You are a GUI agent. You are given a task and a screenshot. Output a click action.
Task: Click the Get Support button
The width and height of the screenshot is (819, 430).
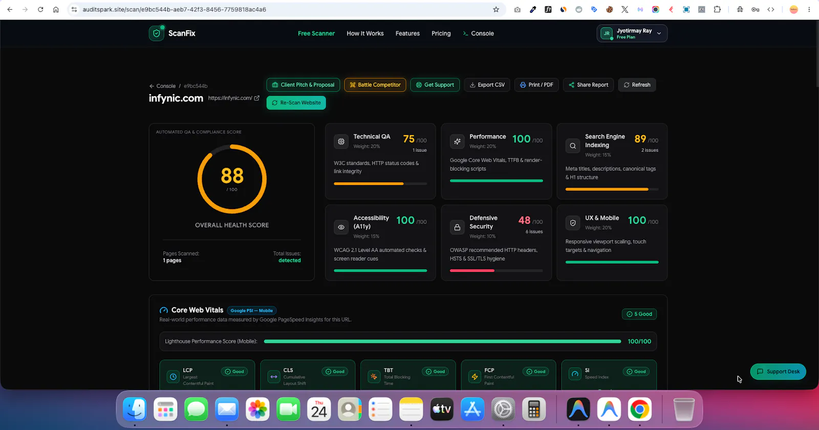[x=435, y=85]
